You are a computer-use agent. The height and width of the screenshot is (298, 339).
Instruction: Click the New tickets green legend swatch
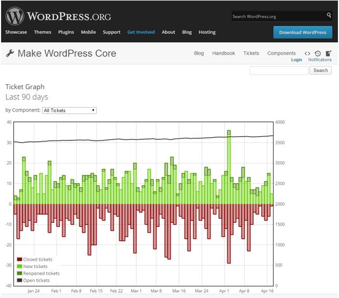click(19, 266)
